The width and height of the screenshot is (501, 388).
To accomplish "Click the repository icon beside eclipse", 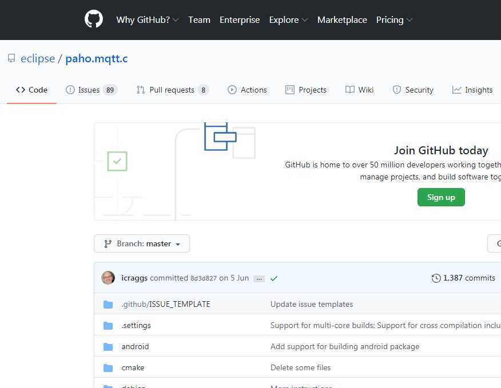I will [11, 58].
